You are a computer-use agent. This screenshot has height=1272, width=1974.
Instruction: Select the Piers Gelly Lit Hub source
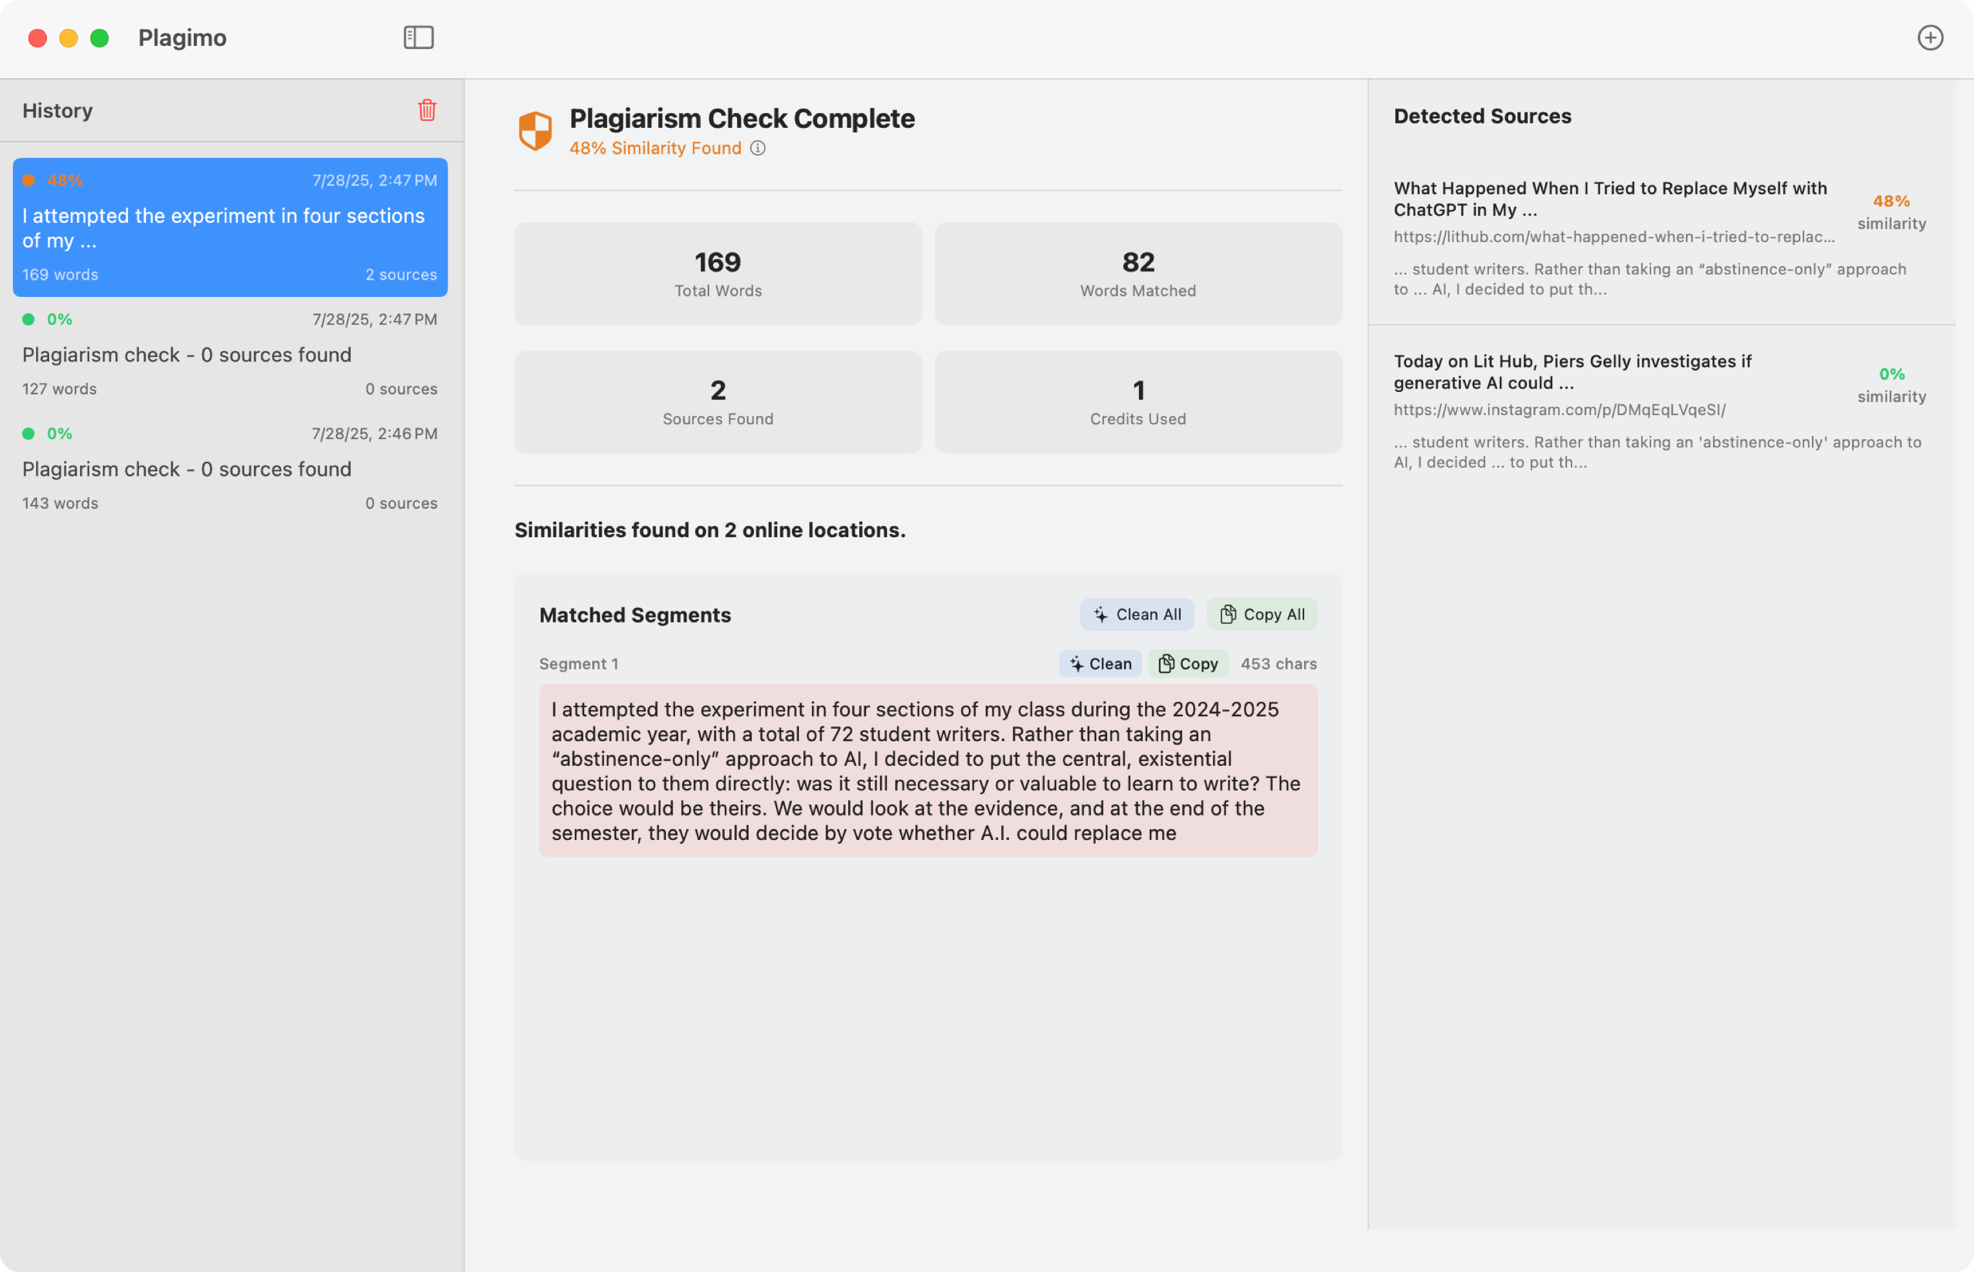click(1572, 372)
